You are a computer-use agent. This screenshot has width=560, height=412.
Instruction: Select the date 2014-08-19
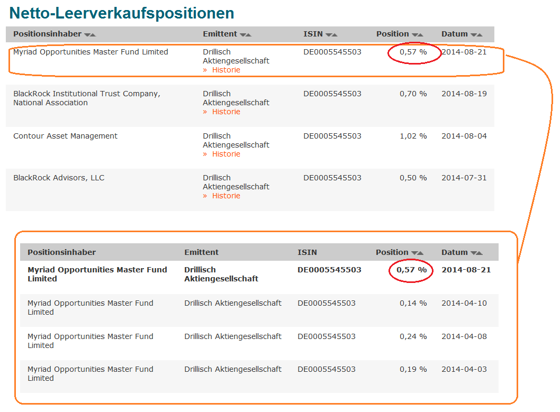pyautogui.click(x=464, y=94)
